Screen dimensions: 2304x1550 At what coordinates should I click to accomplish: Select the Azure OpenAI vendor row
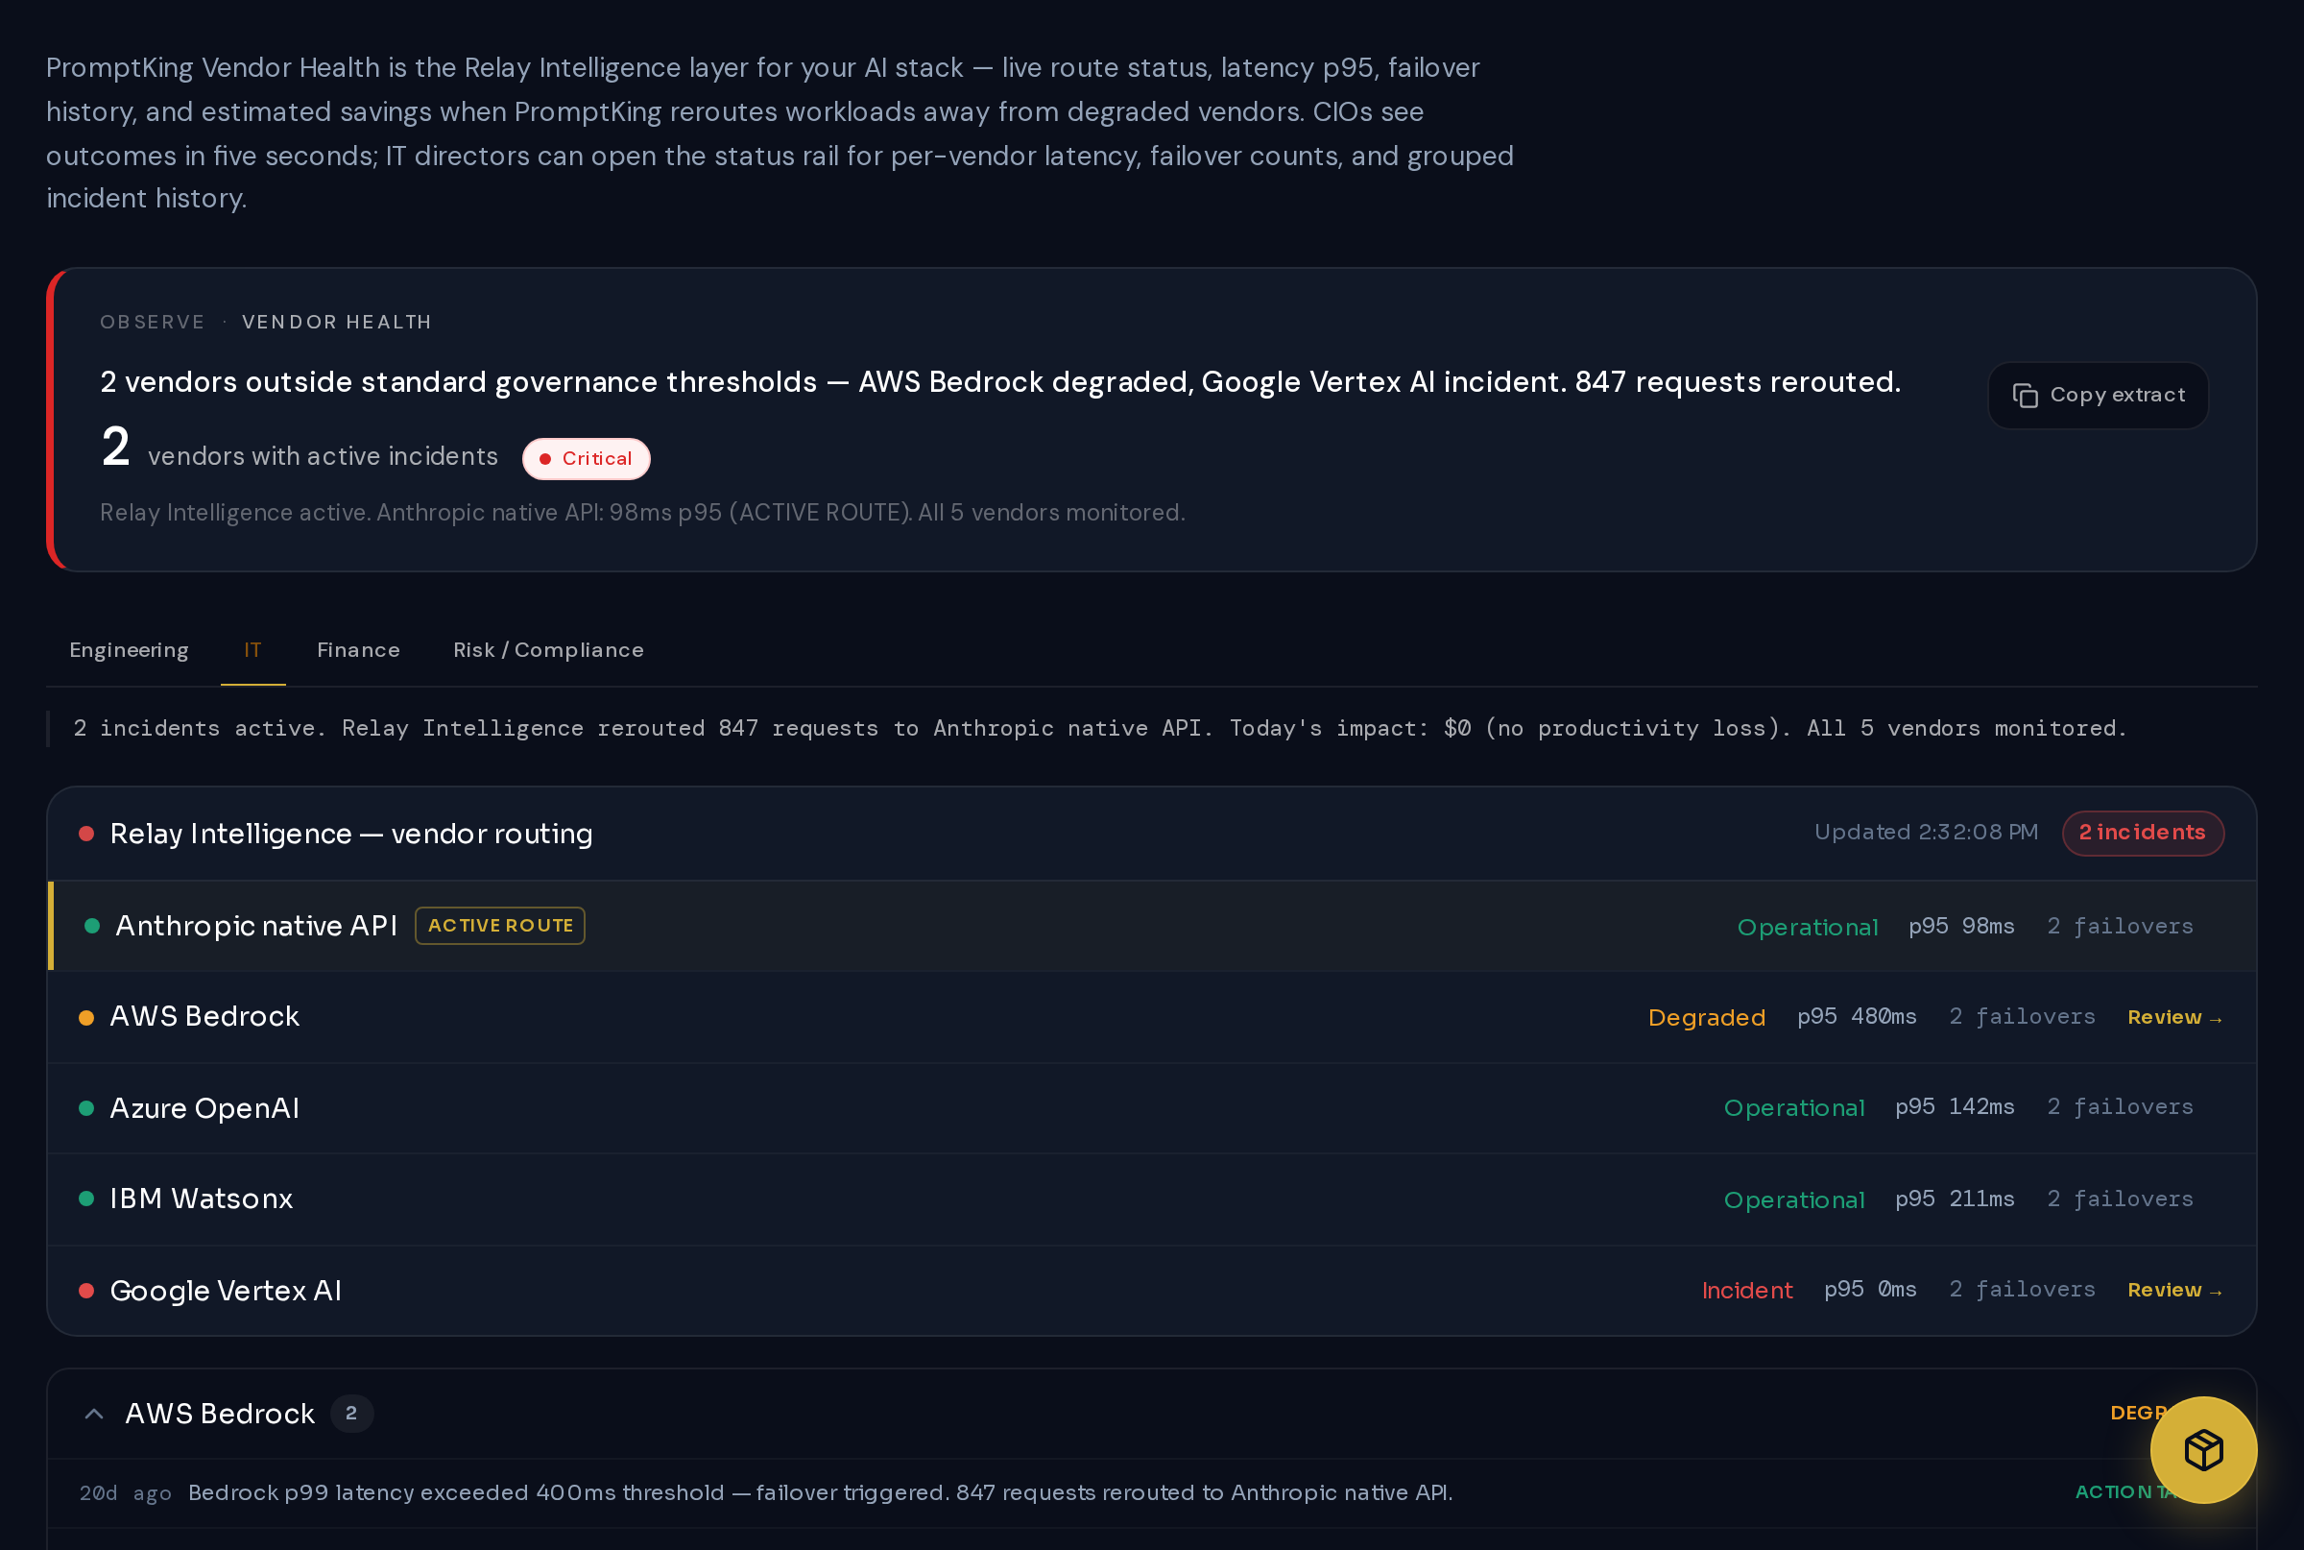point(1152,1108)
